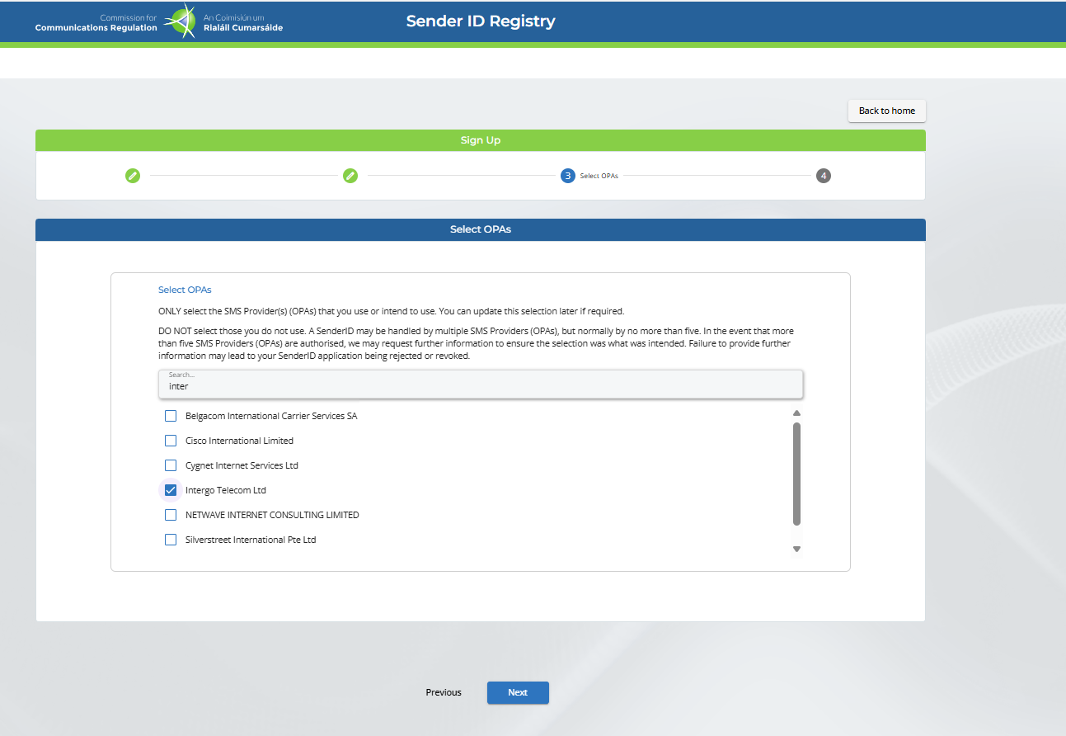Click 'Silverstreet International Pte Ltd' label

click(x=251, y=540)
